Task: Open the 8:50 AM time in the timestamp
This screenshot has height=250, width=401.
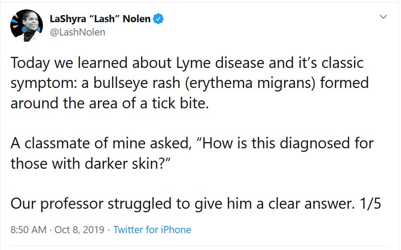Action: pyautogui.click(x=28, y=230)
